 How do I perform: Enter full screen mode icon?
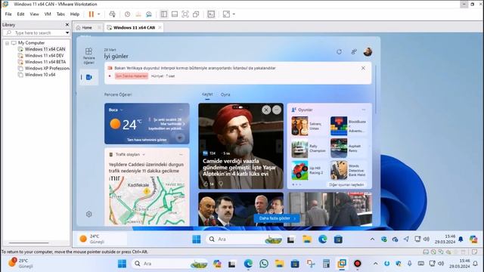tap(185, 14)
